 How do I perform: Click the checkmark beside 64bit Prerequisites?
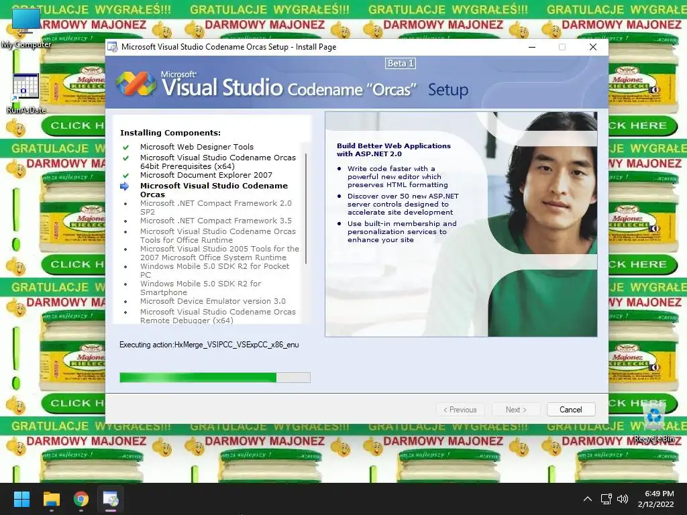tap(125, 158)
